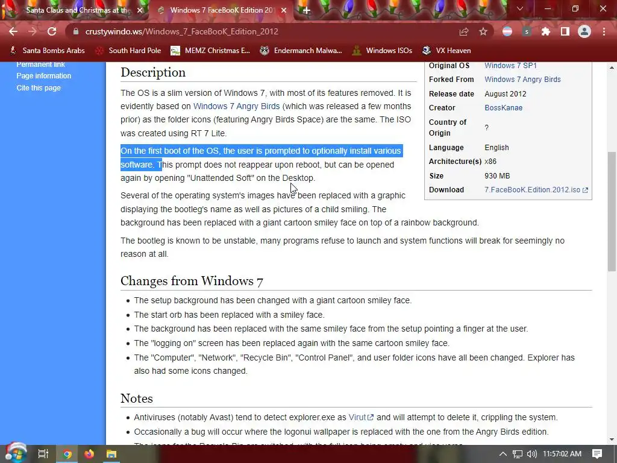
Task: Click the Description section heading
Action: click(153, 72)
